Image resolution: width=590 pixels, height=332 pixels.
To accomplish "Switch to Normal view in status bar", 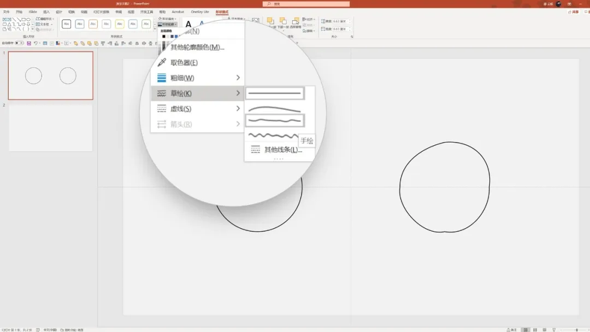I will 526,330.
